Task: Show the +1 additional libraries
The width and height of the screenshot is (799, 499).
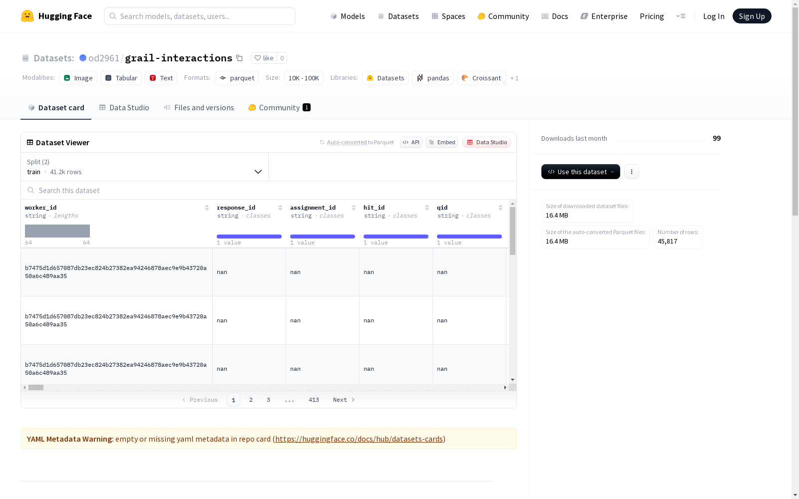Action: pyautogui.click(x=514, y=78)
